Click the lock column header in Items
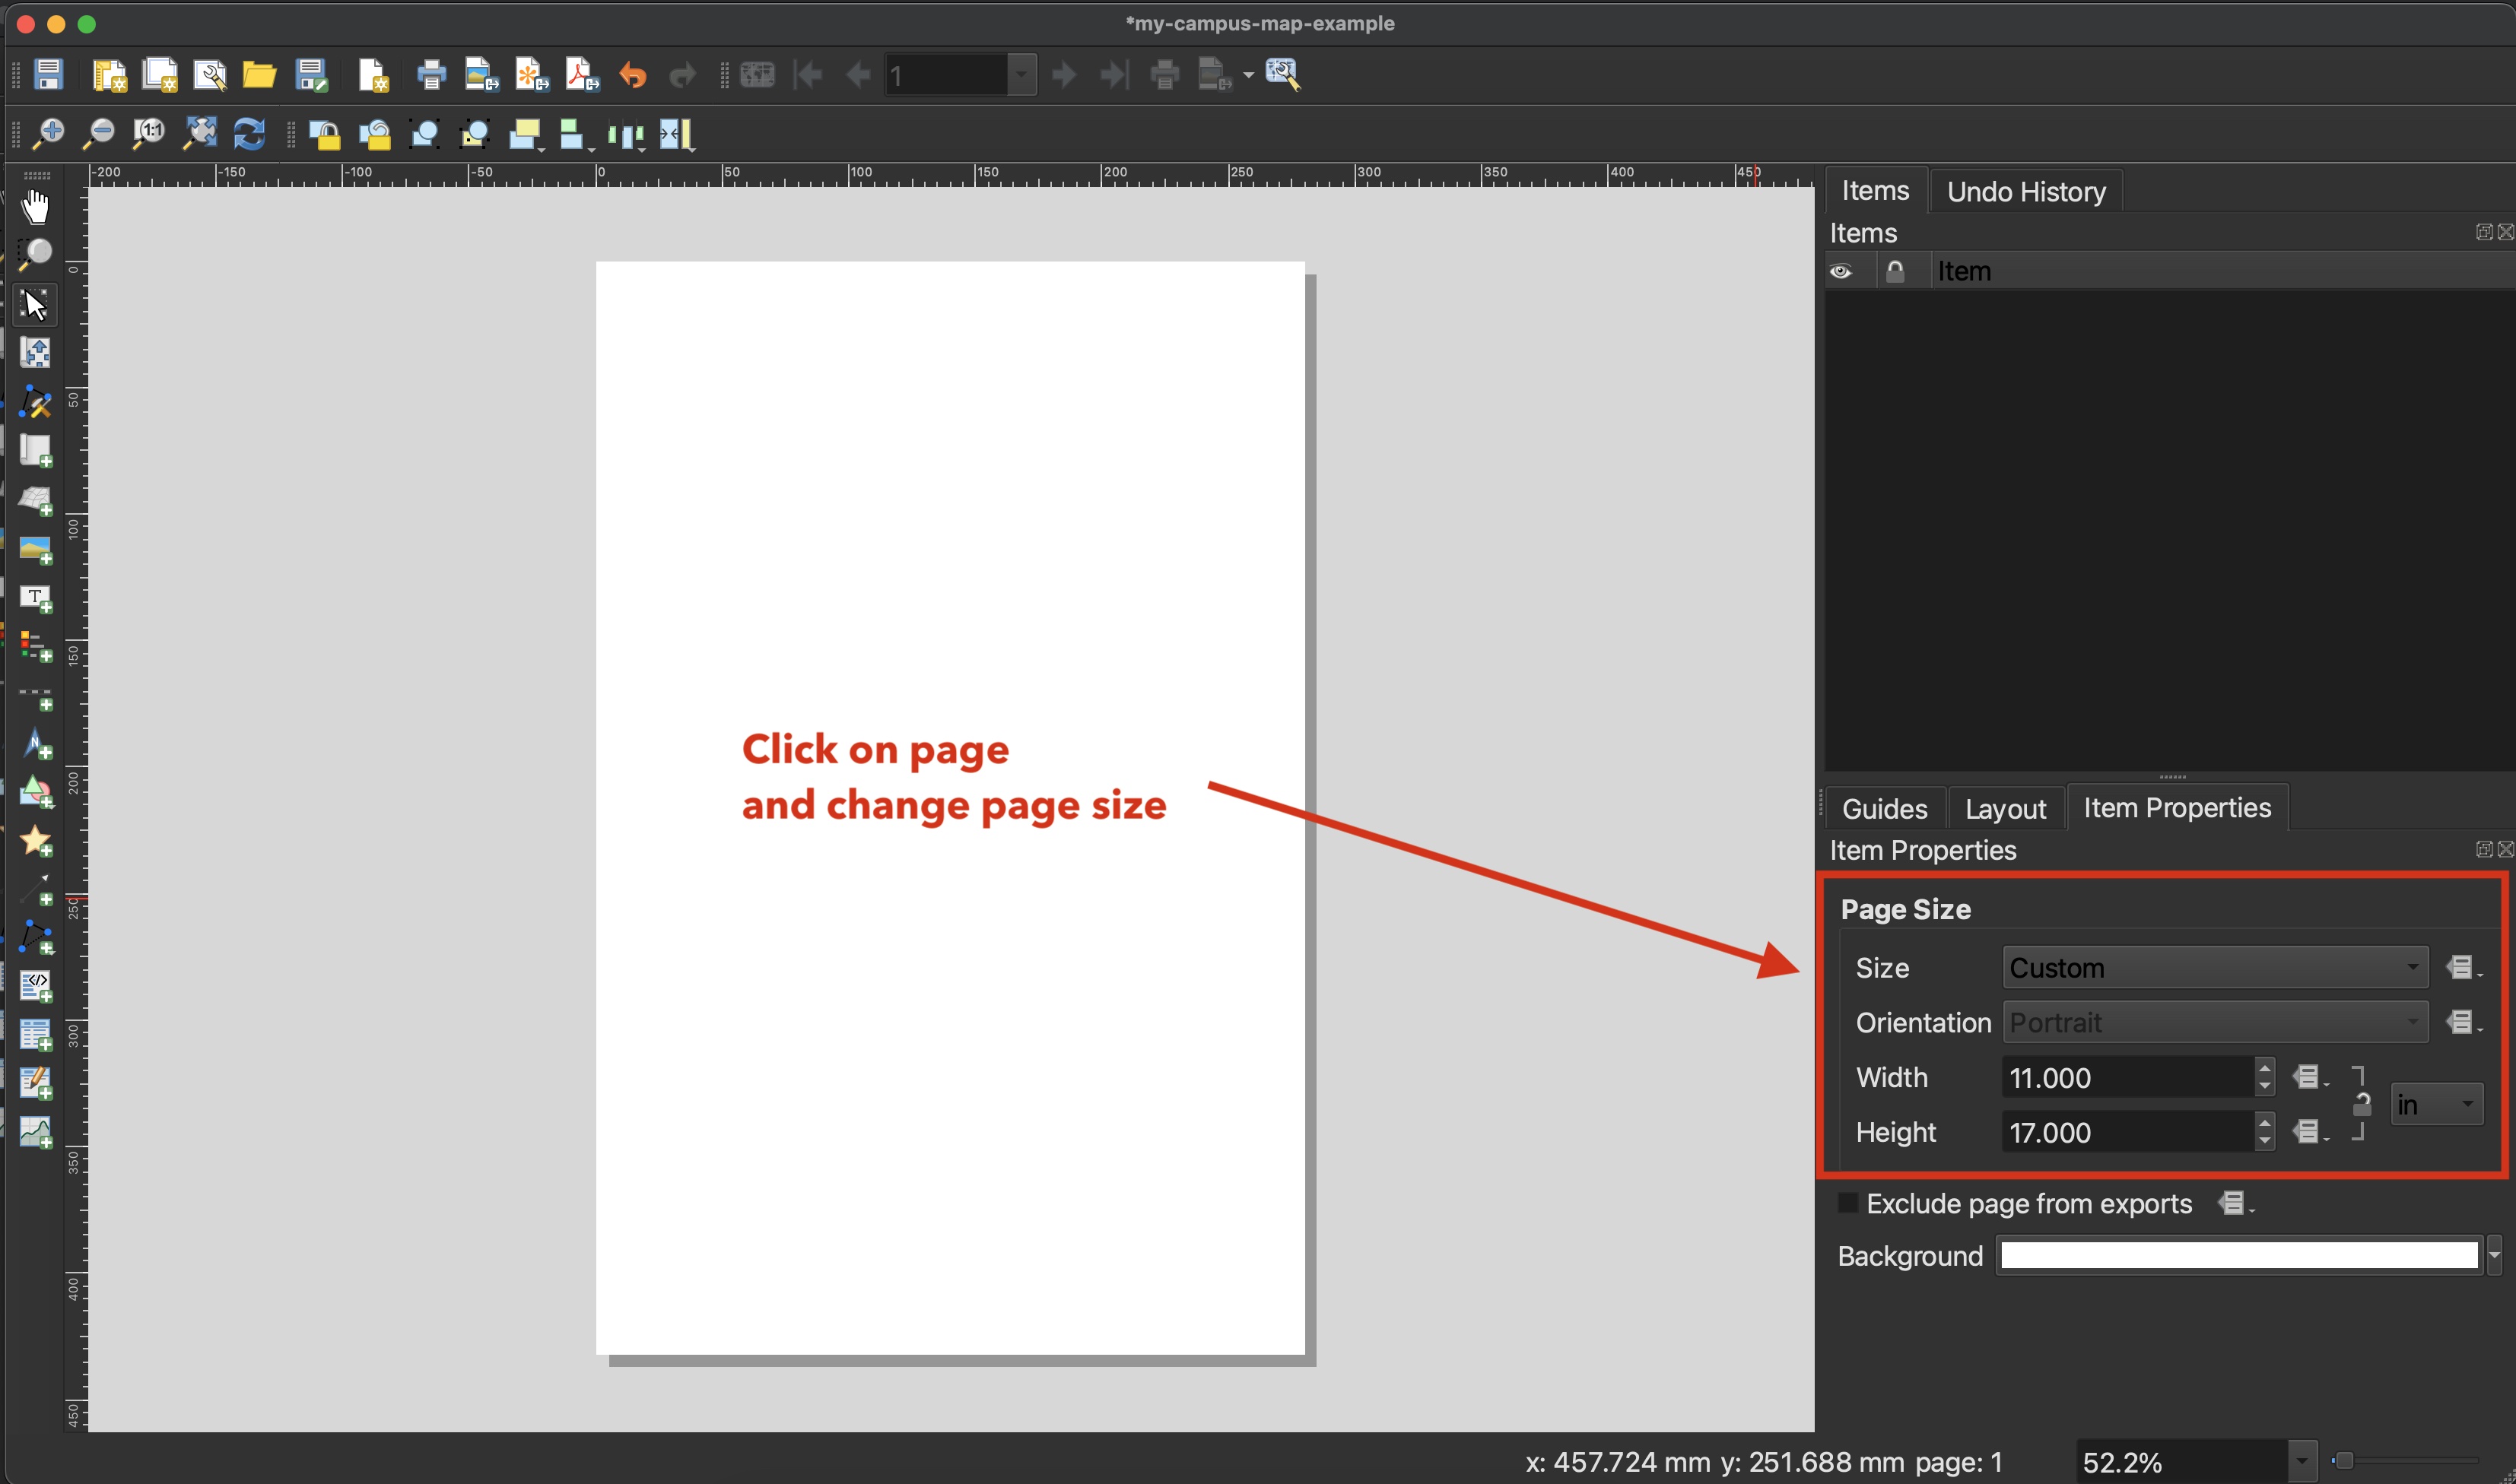The width and height of the screenshot is (2516, 1484). click(1895, 271)
